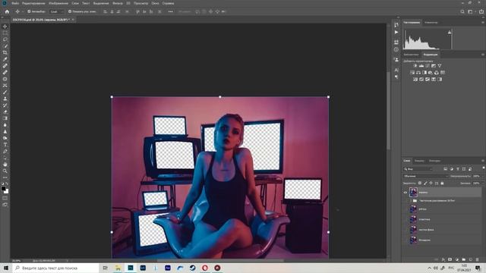Select the Eraser tool

(x=5, y=111)
